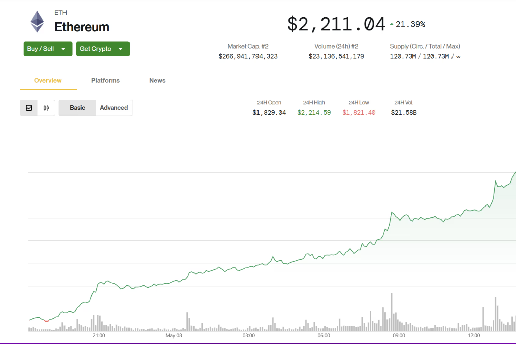516x344 pixels.
Task: Click 24H Open value $1,829.04
Action: (x=269, y=113)
